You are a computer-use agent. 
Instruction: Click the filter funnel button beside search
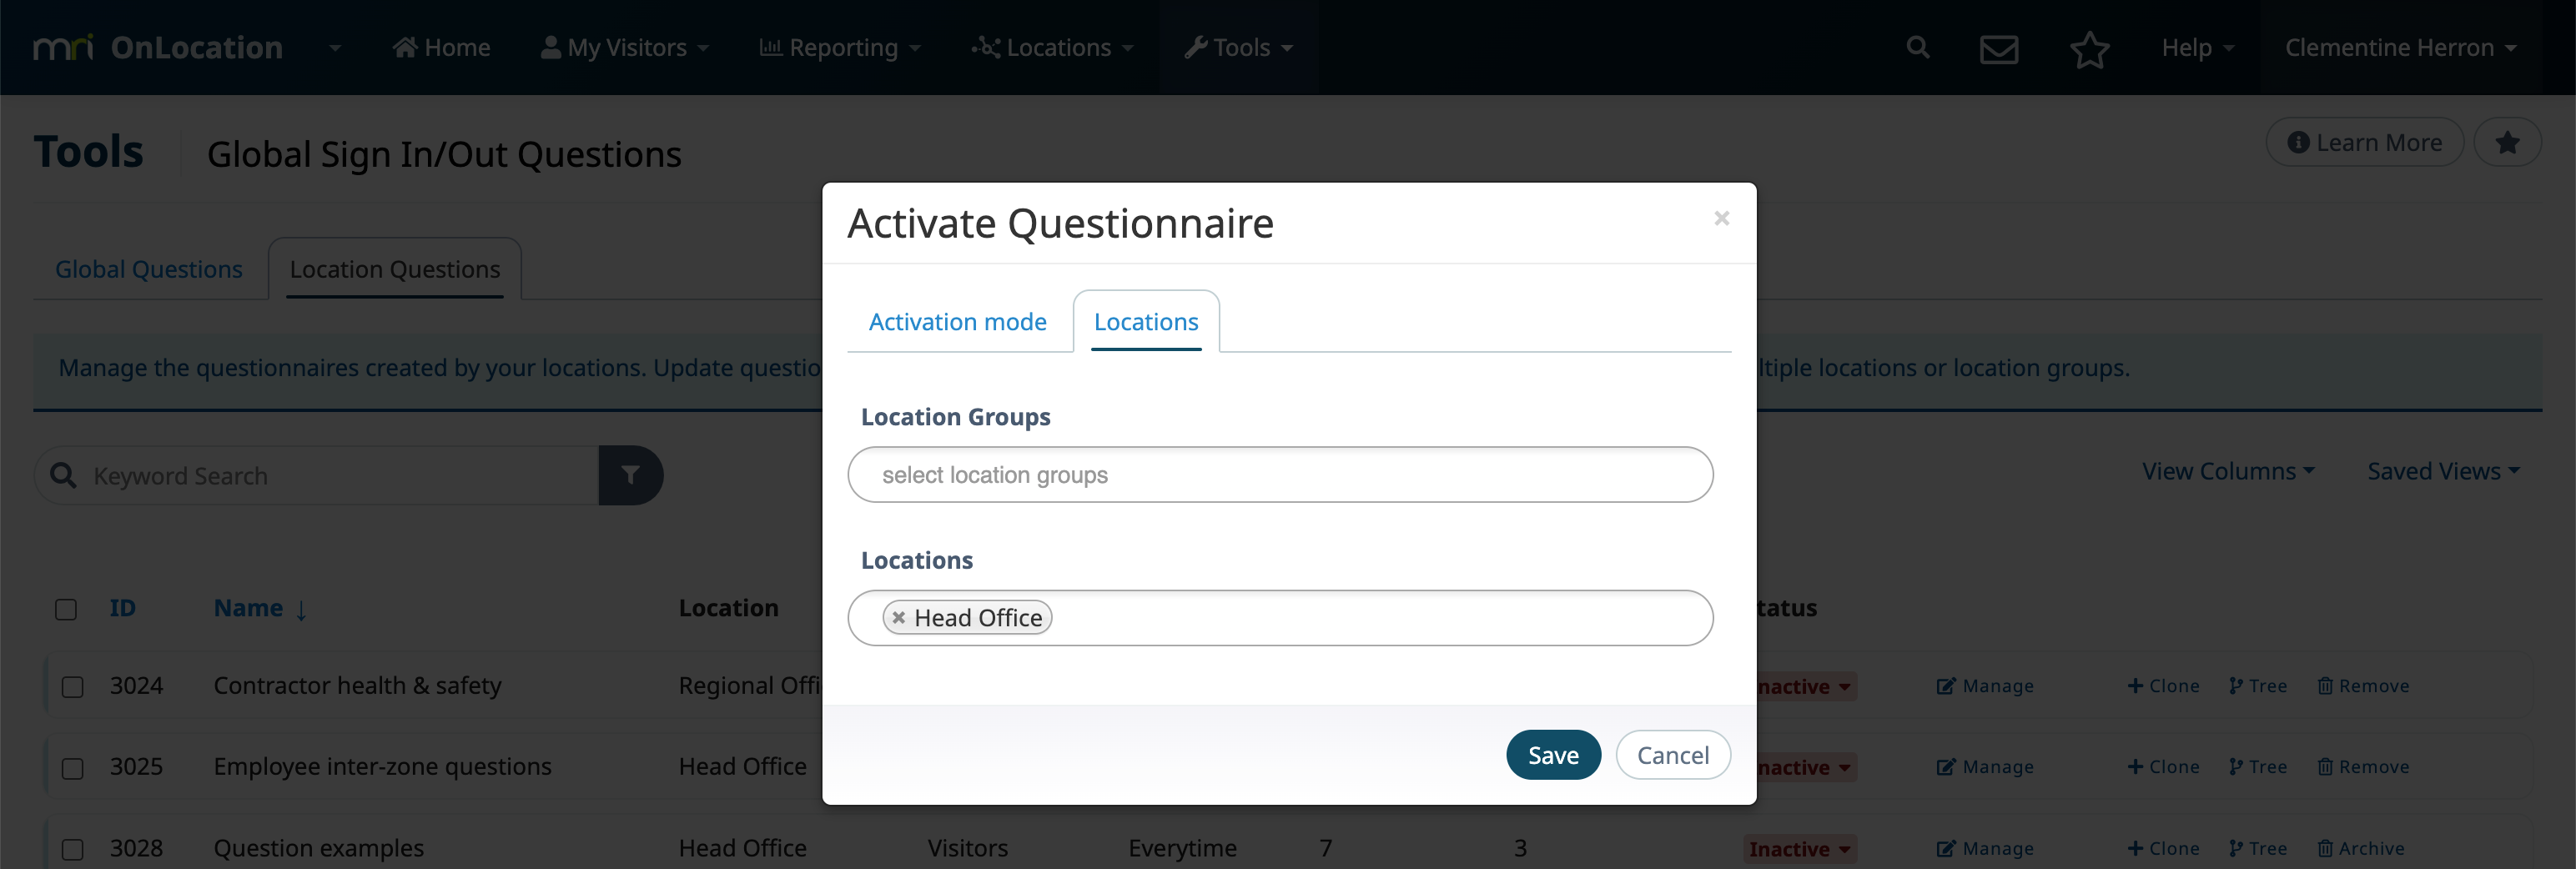(631, 475)
